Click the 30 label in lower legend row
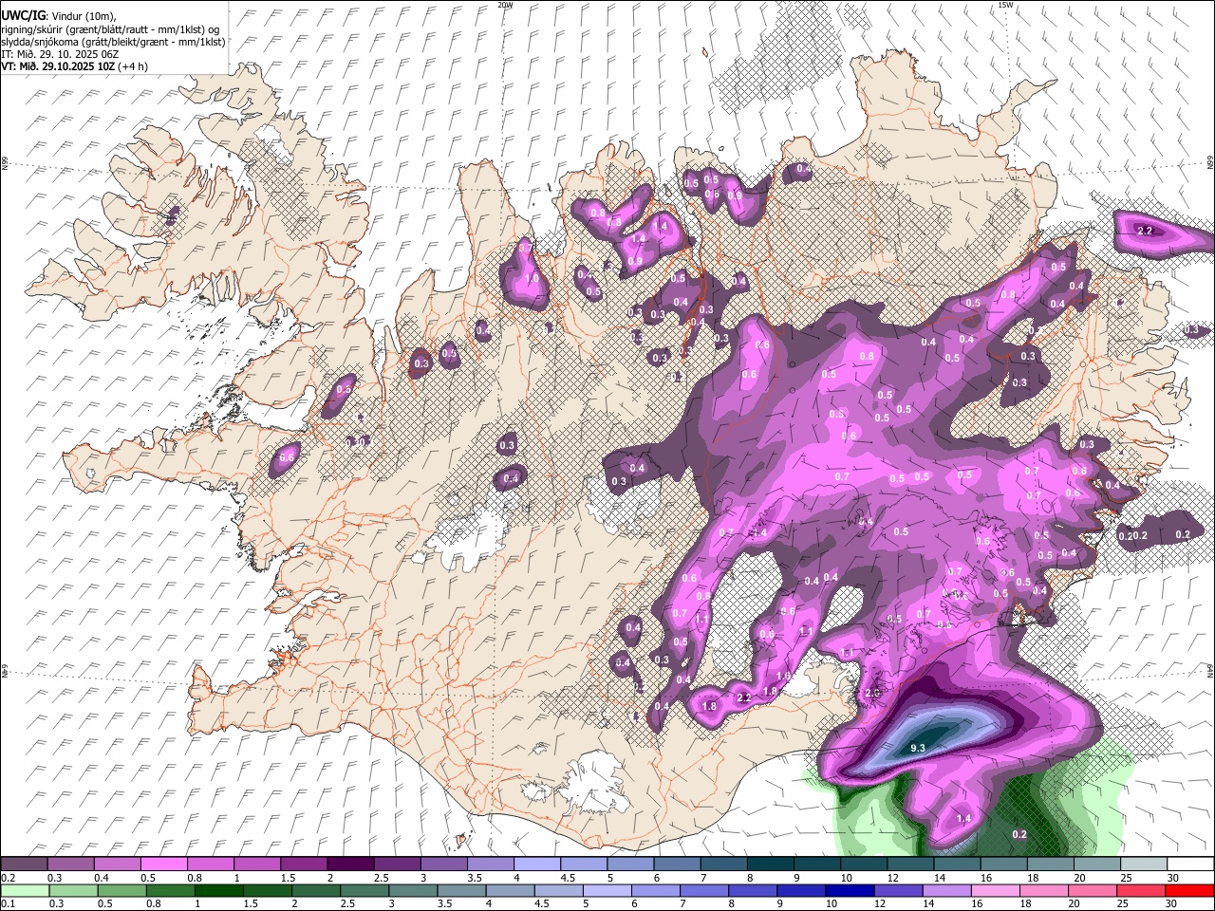The width and height of the screenshot is (1215, 911). click(1172, 904)
